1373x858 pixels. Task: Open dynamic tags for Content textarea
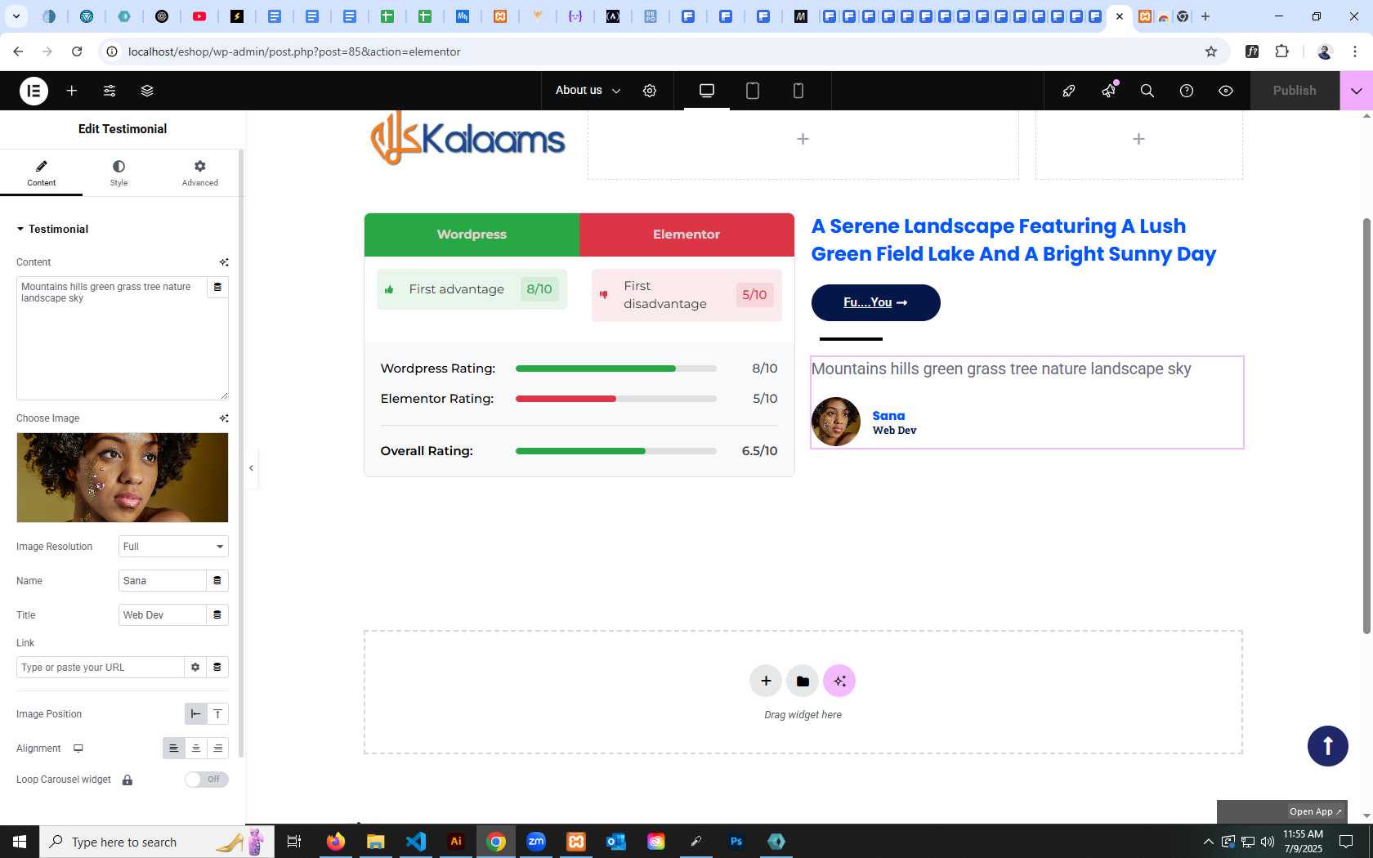coord(217,287)
